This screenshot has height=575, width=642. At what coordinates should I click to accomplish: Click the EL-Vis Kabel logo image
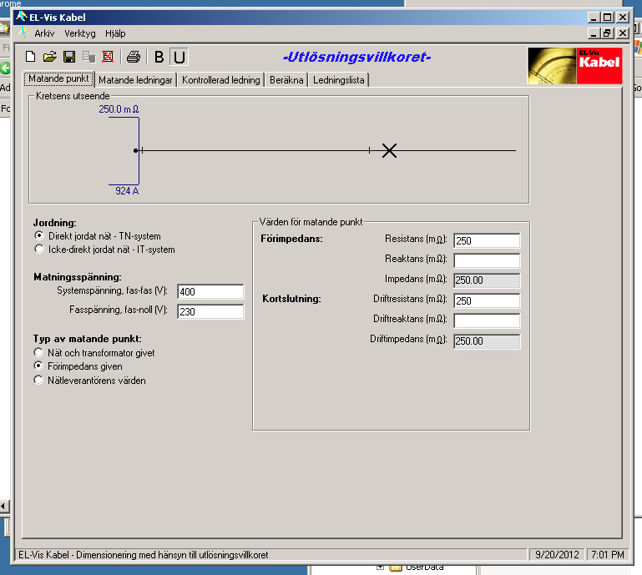coord(574,65)
